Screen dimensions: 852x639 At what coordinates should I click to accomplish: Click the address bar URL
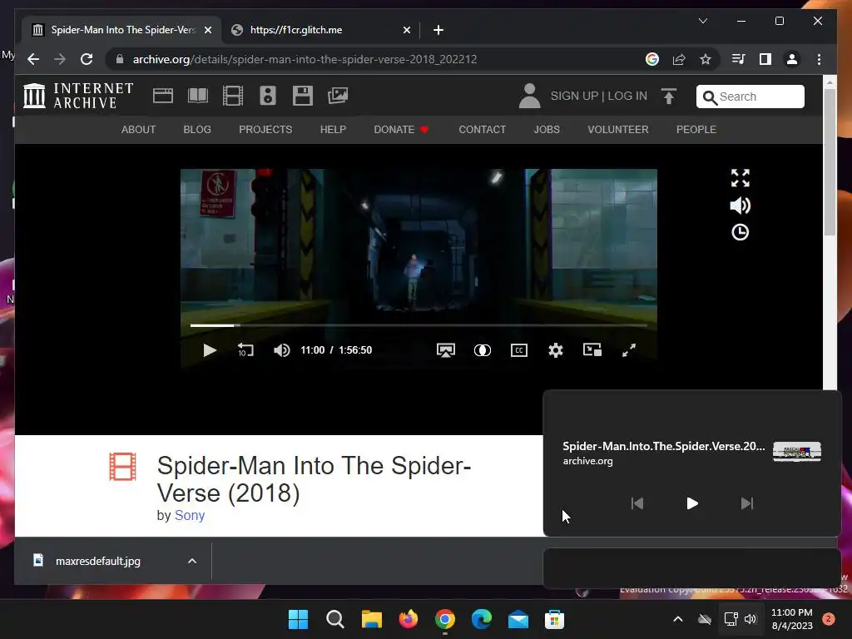pyautogui.click(x=305, y=59)
